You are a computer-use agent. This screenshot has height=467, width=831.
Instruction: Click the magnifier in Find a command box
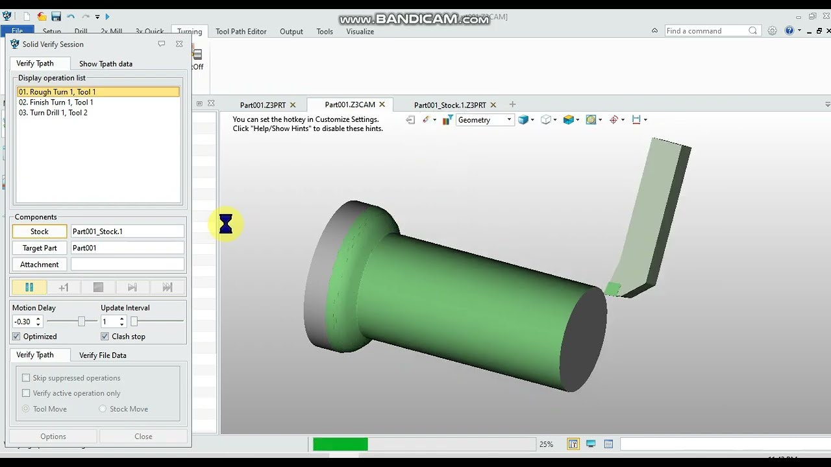tap(752, 30)
